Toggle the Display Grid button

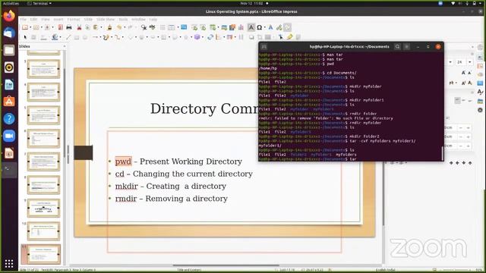pos(163,27)
